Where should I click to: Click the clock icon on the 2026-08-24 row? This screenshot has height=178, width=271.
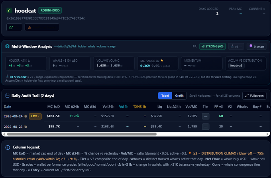26,116
